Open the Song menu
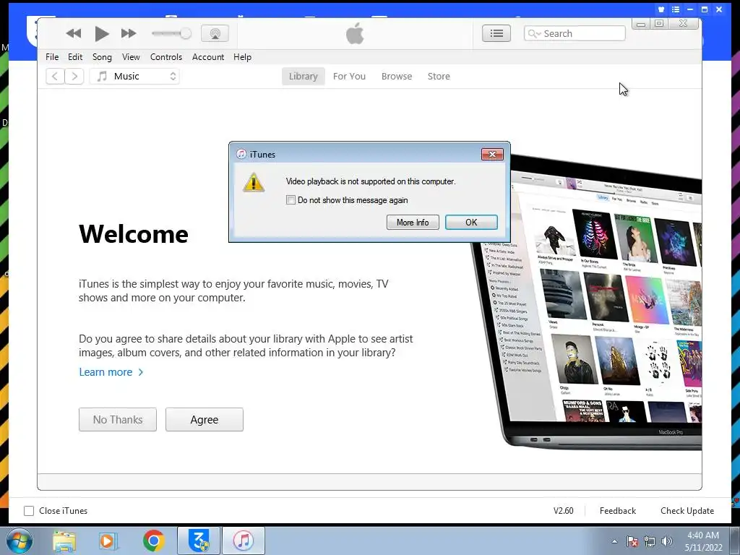 102,57
